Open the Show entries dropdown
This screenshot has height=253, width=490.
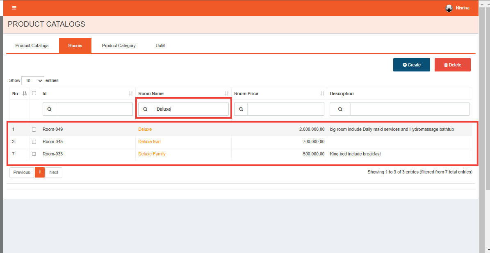[33, 81]
